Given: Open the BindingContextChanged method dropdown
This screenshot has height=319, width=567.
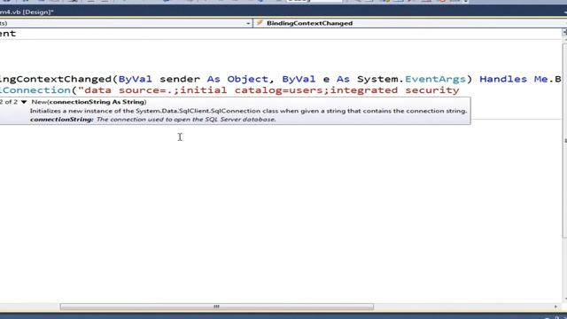Looking at the screenshot, I should point(410,23).
